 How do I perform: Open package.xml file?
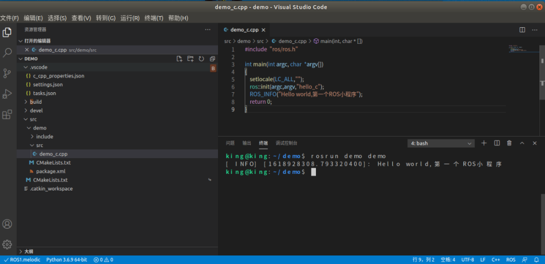pyautogui.click(x=51, y=171)
